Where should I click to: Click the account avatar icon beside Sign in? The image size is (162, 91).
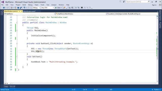160,5
